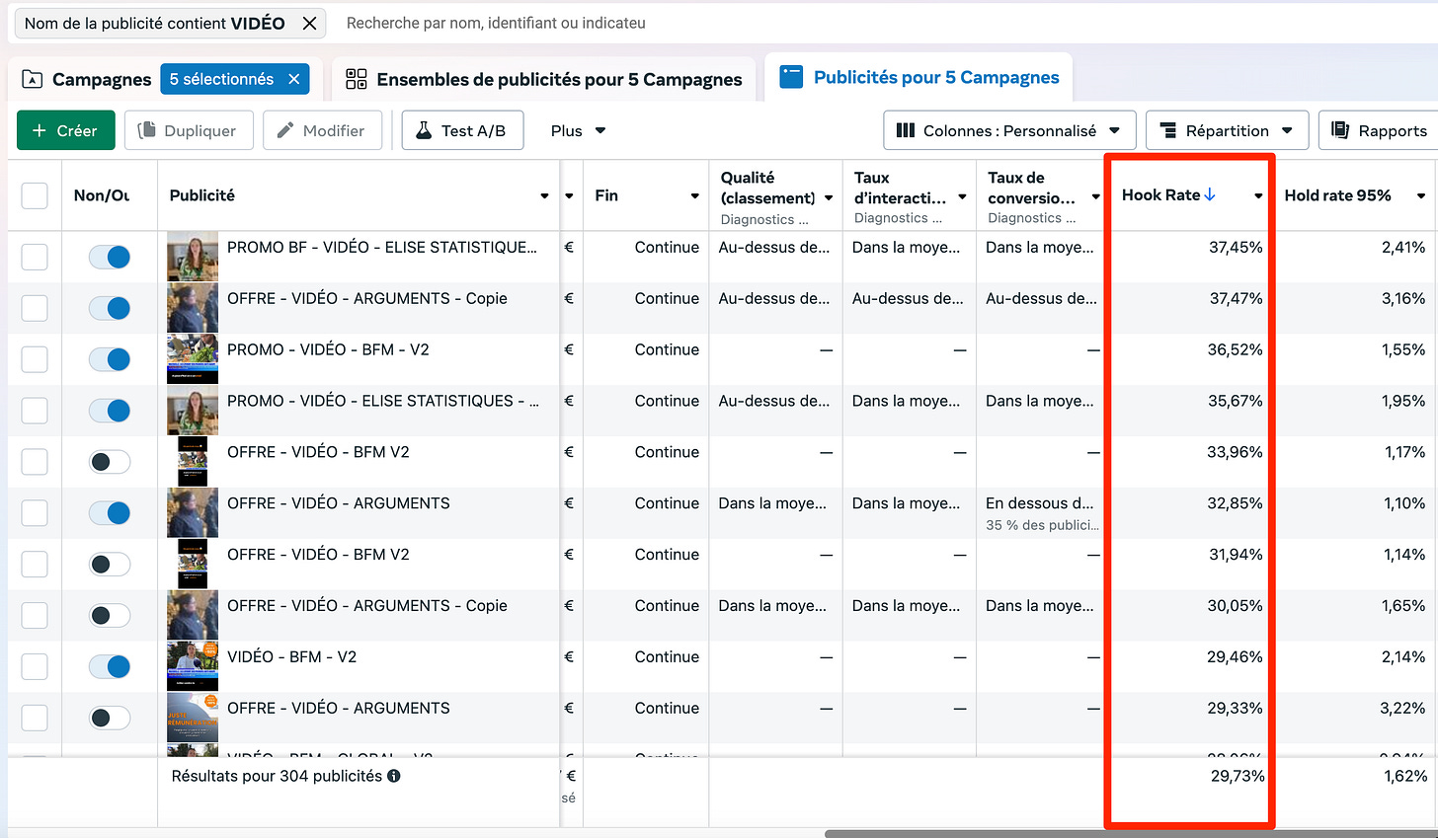Click Hook Rate value 37,45%
The image size is (1438, 838).
(x=1236, y=247)
